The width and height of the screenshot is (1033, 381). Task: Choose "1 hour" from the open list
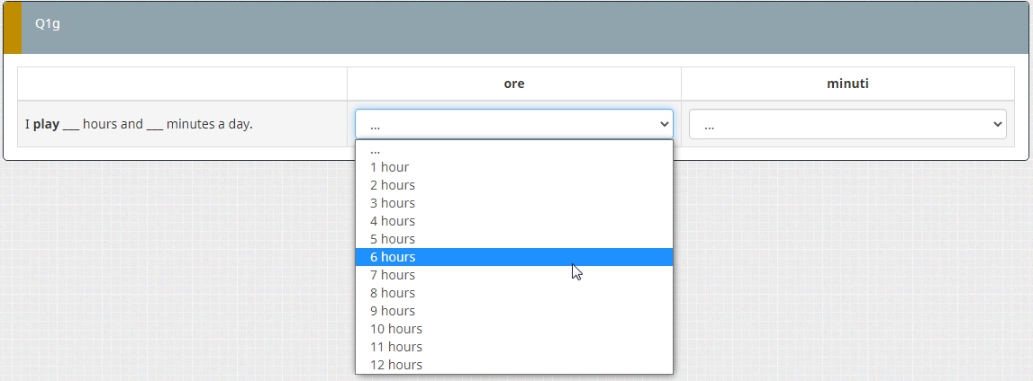(389, 167)
